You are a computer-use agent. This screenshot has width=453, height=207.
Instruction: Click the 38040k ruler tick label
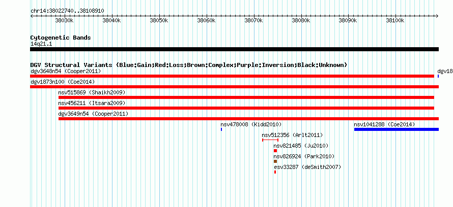tap(111, 21)
